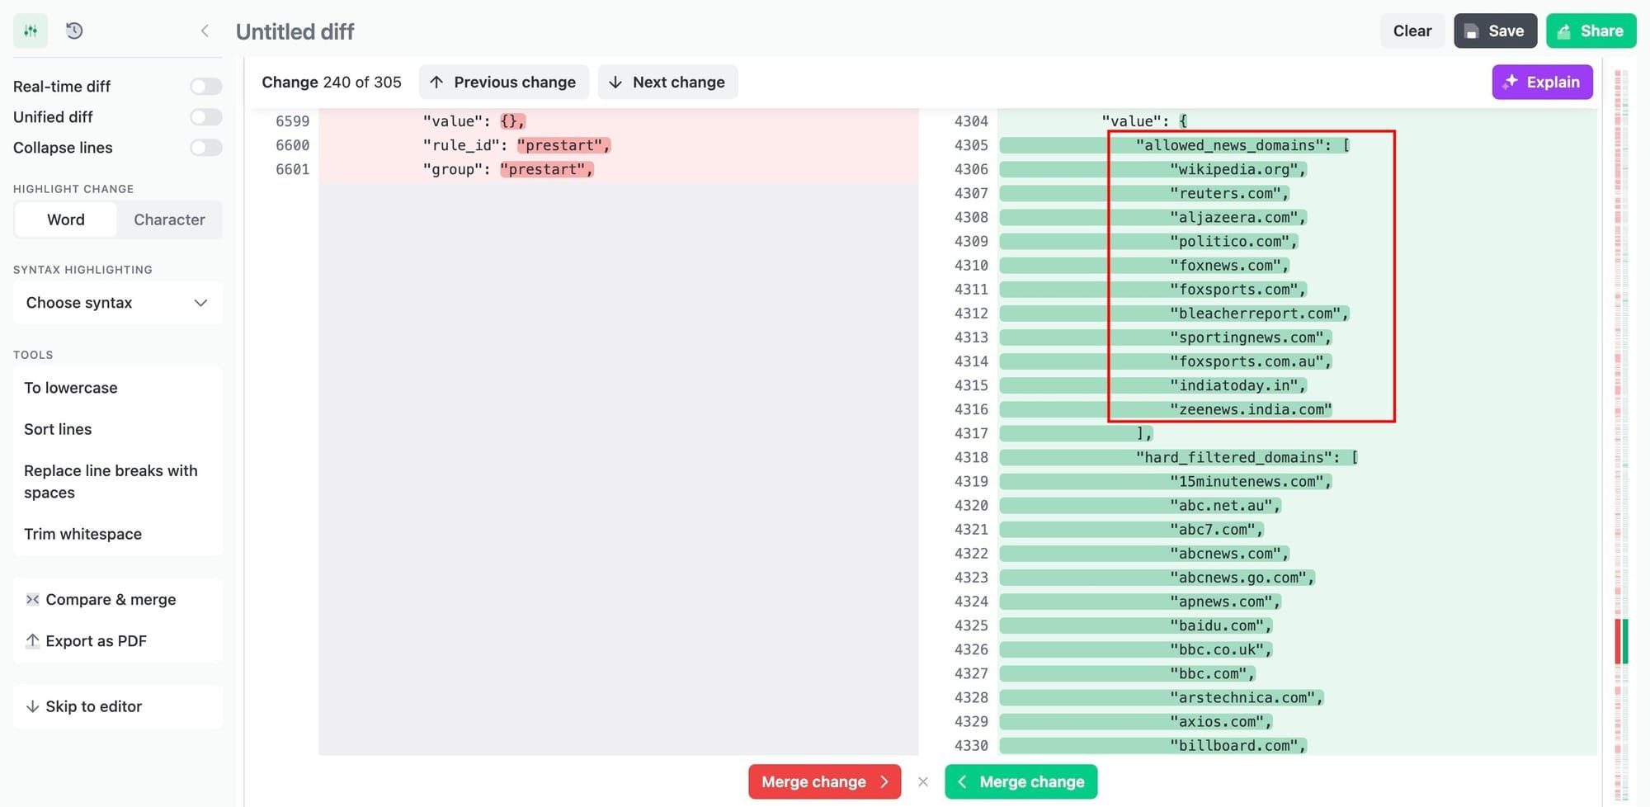Image resolution: width=1650 pixels, height=807 pixels.
Task: Export the diff as PDF
Action: [97, 640]
